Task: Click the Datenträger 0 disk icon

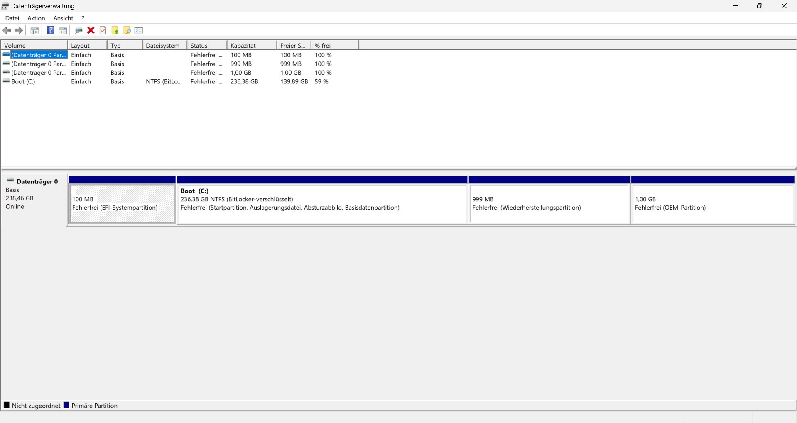Action: click(x=11, y=181)
